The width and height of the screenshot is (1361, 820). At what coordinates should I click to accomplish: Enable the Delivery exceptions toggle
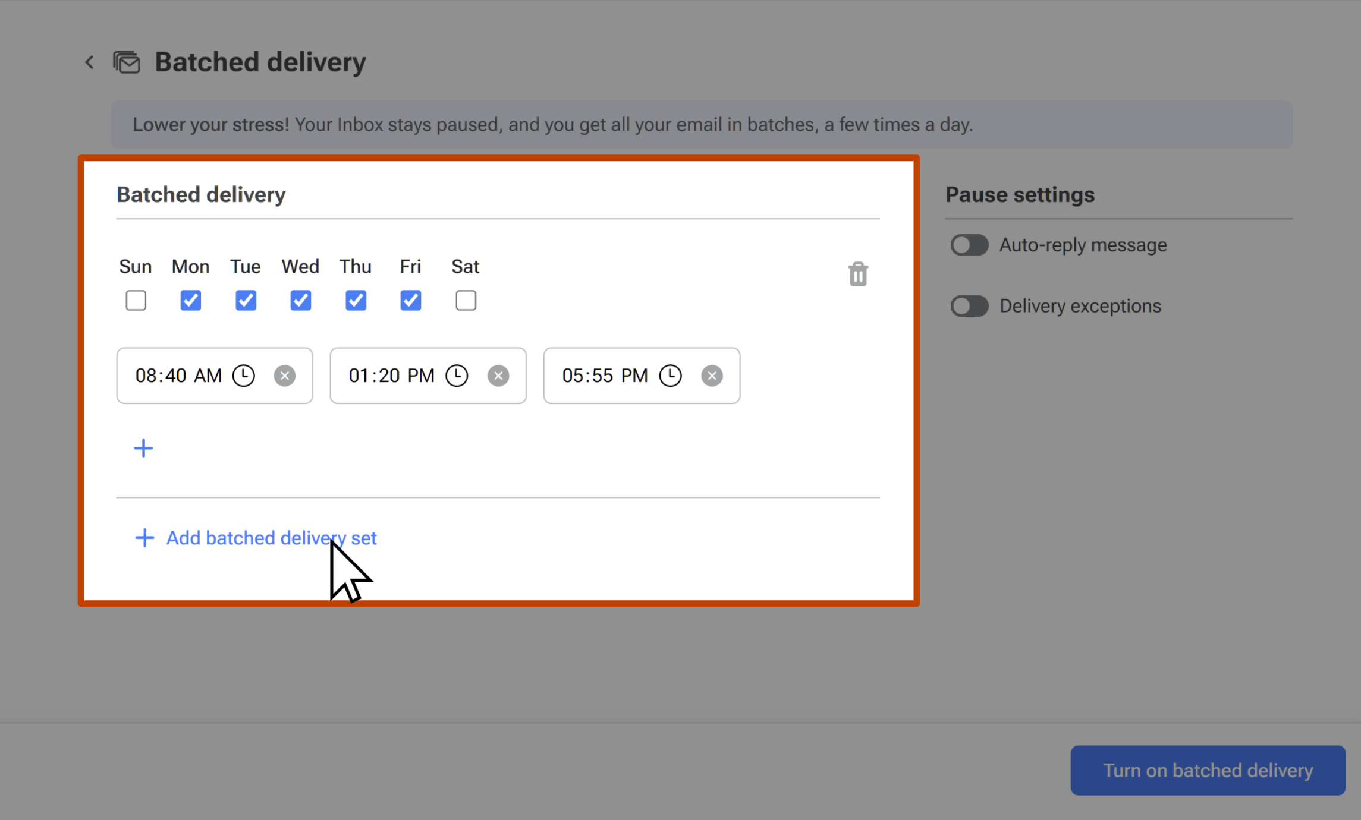pyautogui.click(x=969, y=306)
